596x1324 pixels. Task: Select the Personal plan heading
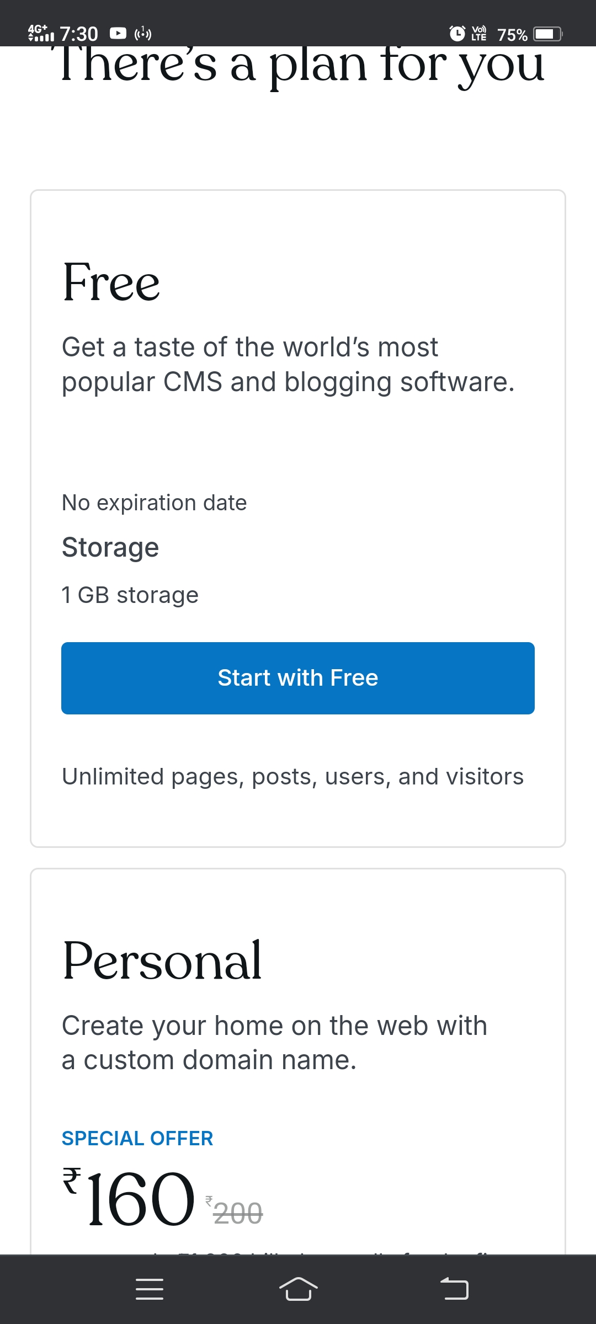point(162,961)
